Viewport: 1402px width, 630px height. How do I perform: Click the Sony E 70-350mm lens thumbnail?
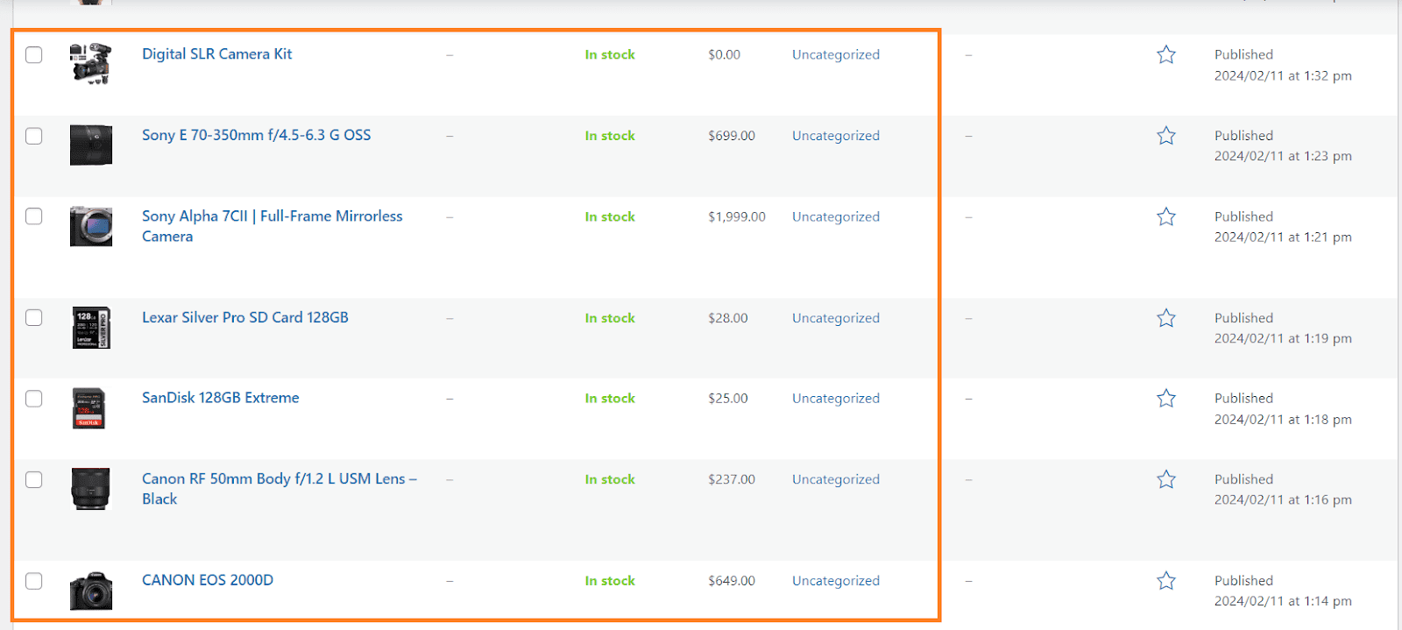[x=91, y=145]
